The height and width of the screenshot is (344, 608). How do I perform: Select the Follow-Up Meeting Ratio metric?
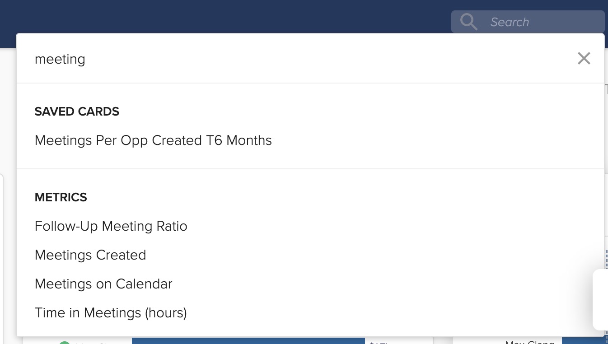(111, 226)
